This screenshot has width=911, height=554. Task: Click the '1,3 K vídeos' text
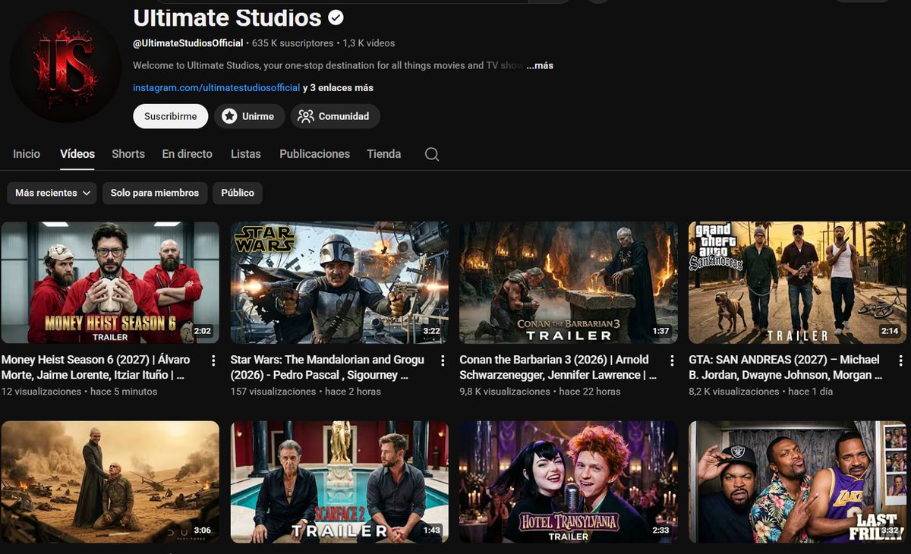369,43
